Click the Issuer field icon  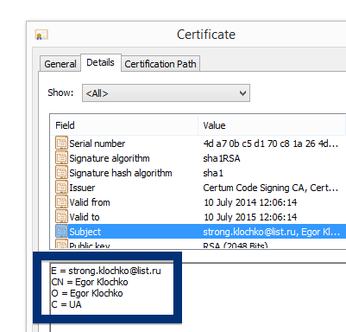61,188
